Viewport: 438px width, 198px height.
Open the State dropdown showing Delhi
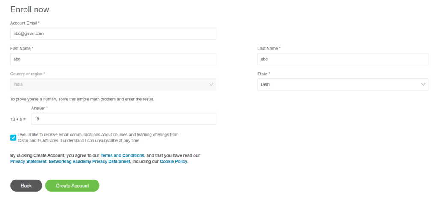(343, 84)
